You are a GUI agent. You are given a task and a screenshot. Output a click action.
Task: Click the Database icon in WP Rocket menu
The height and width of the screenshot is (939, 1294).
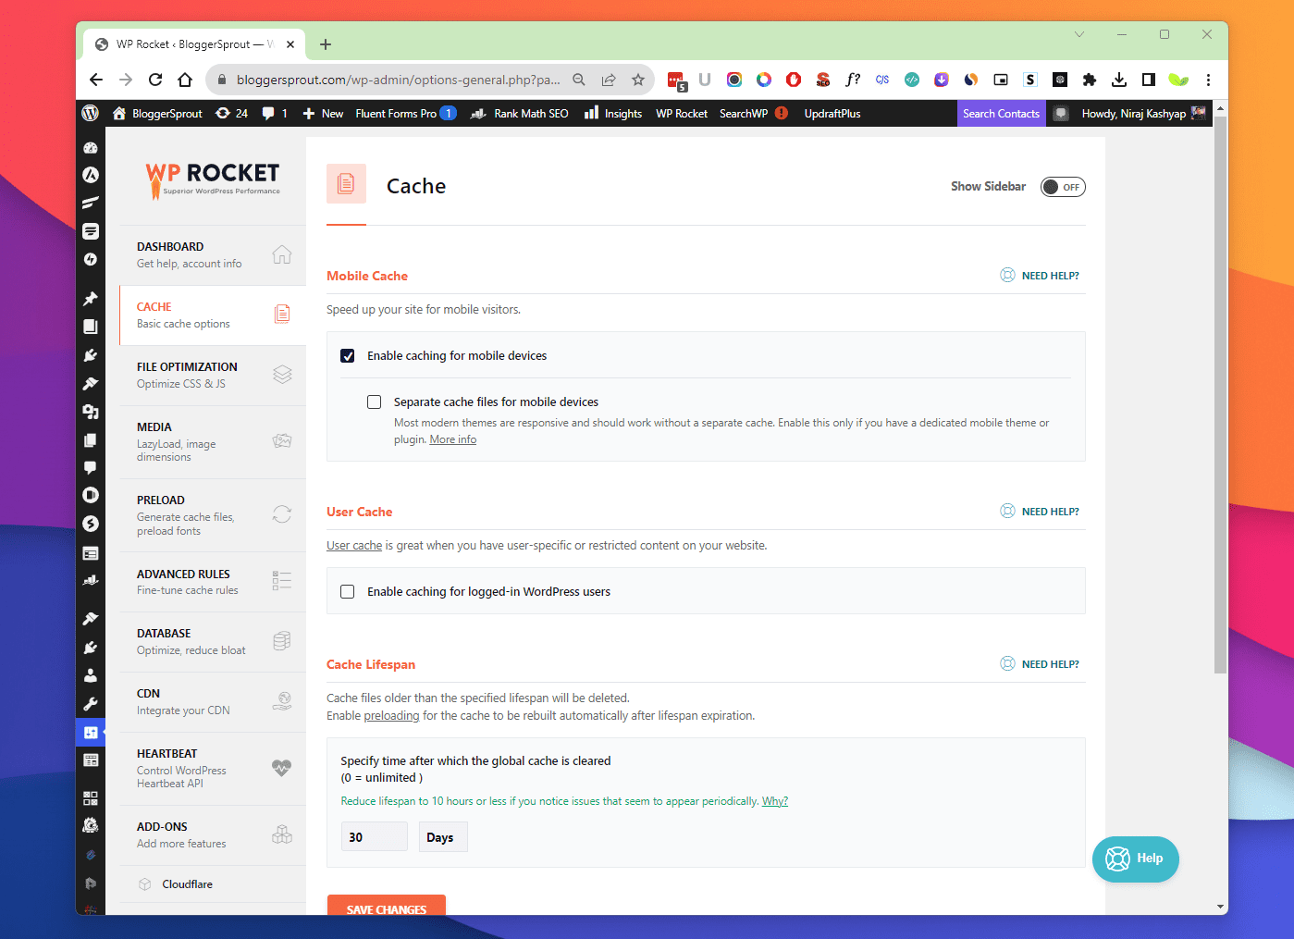point(282,641)
